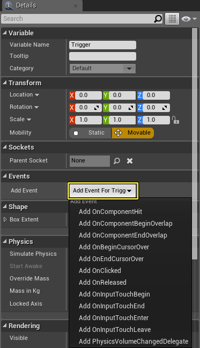200x348 pixels.
Task: Collapse the Sockets section
Action: pyautogui.click(x=5, y=147)
